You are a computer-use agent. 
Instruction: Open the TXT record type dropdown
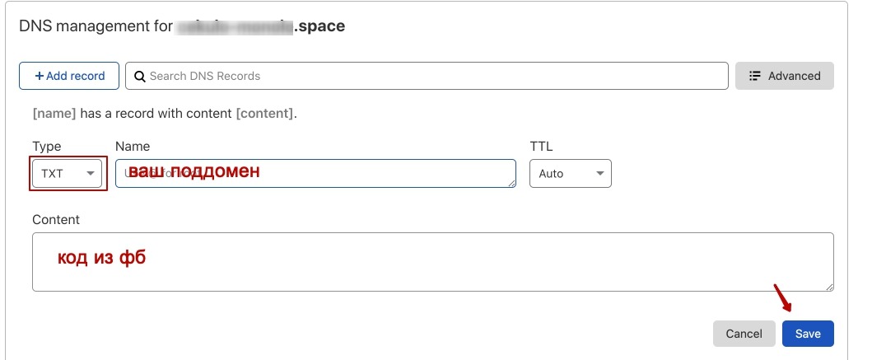pos(68,174)
